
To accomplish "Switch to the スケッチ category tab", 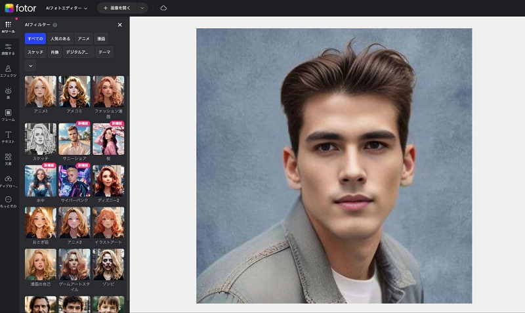I will point(35,52).
